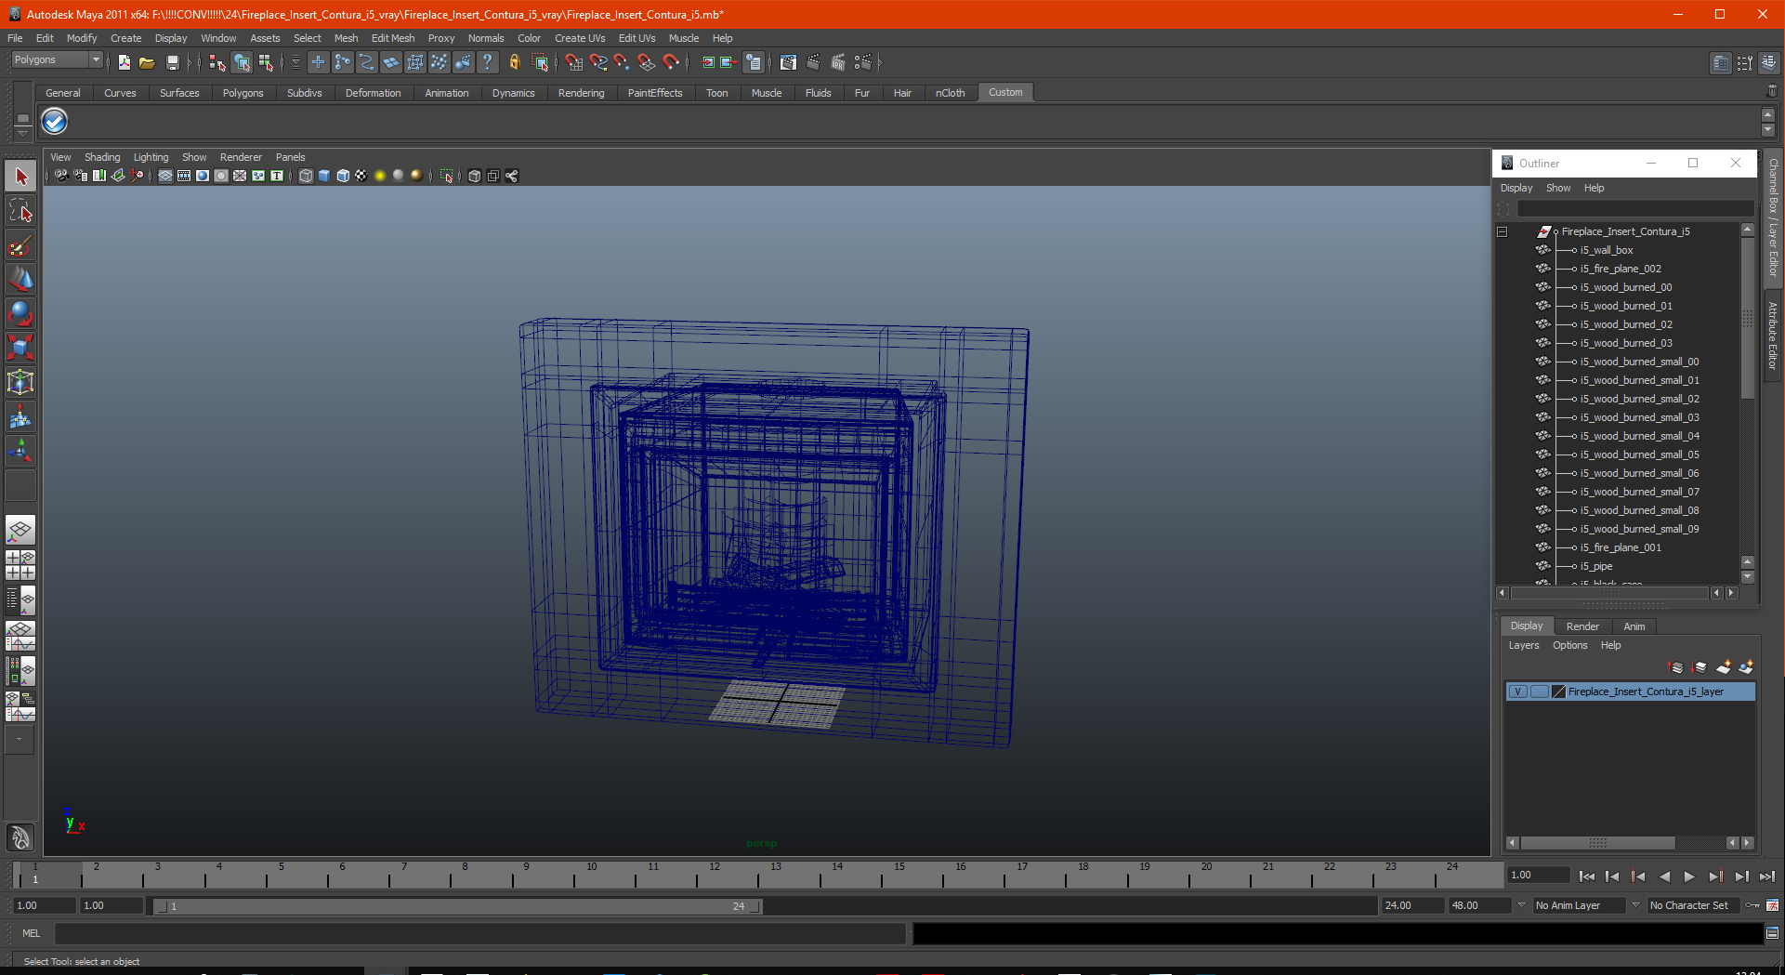Click the MEL command line input
This screenshot has width=1785, height=975.
(479, 933)
